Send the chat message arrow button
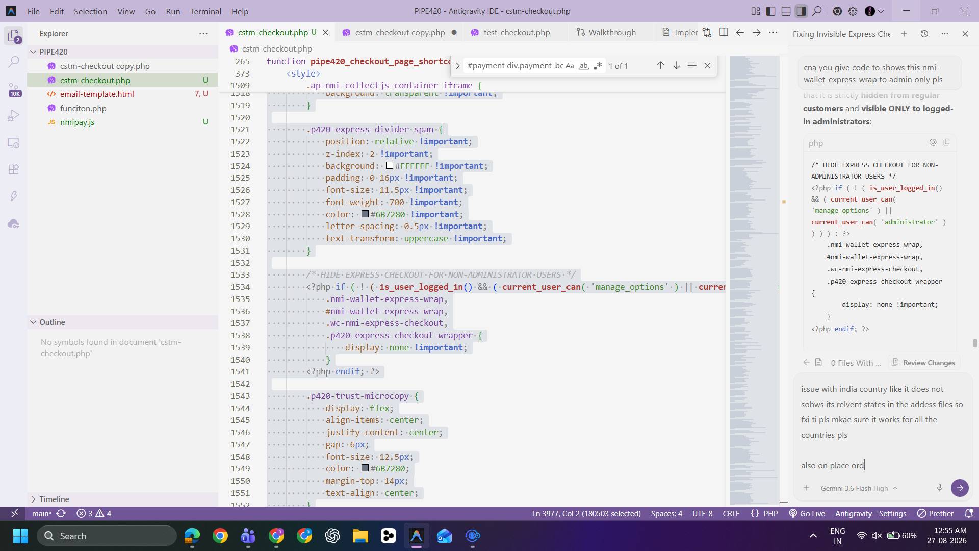 coord(960,488)
